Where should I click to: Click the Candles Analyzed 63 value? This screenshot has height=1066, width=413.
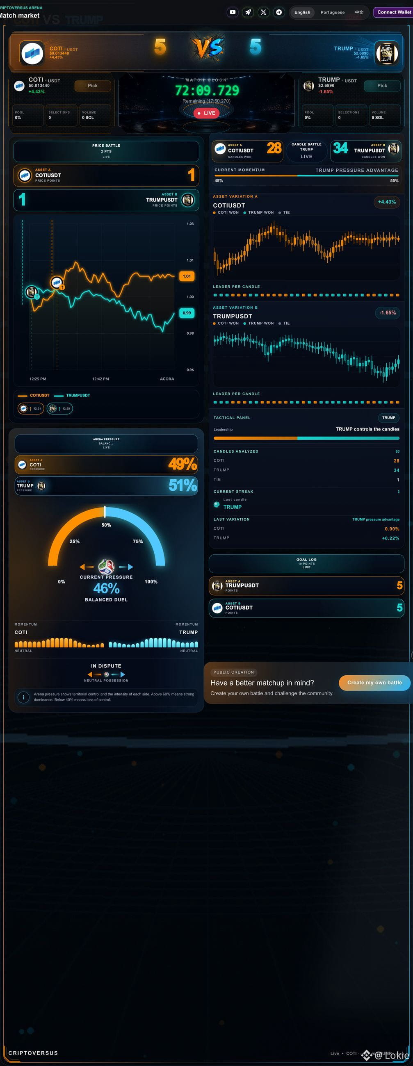[x=397, y=451]
